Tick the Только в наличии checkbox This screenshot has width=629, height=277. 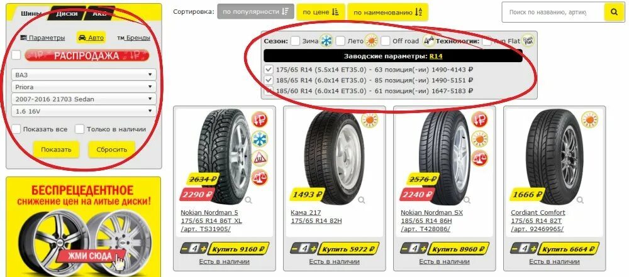[x=80, y=129]
